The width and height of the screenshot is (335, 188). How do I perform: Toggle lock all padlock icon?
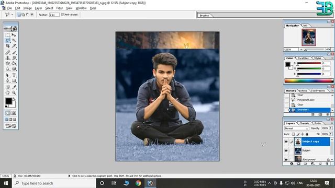(x=307, y=134)
